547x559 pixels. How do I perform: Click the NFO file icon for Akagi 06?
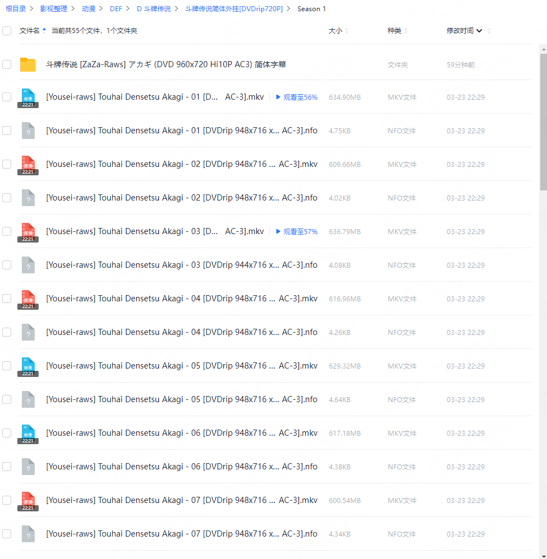(28, 467)
